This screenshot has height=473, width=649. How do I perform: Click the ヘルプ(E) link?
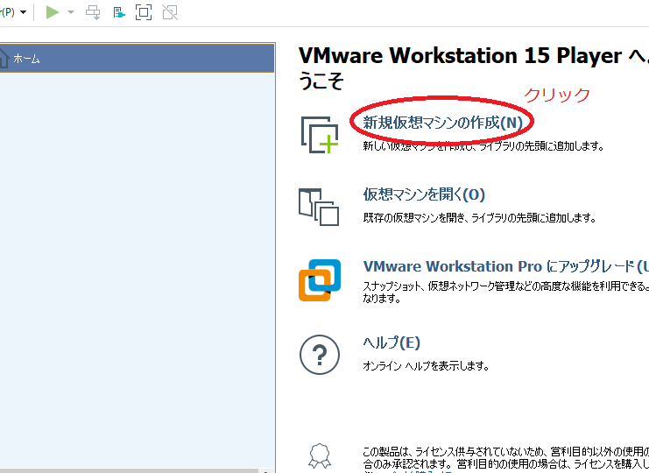(392, 342)
